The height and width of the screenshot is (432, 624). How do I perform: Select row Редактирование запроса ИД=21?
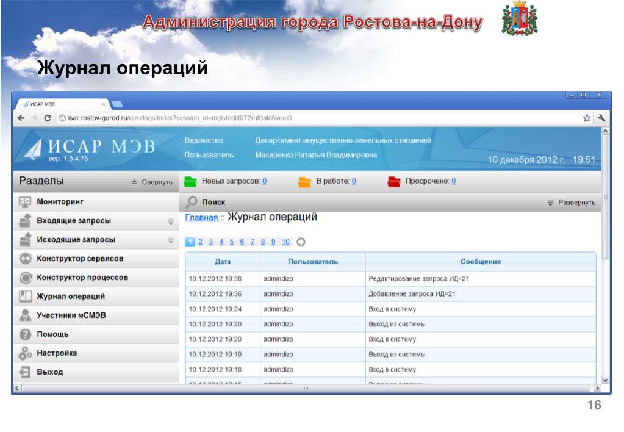click(391, 279)
